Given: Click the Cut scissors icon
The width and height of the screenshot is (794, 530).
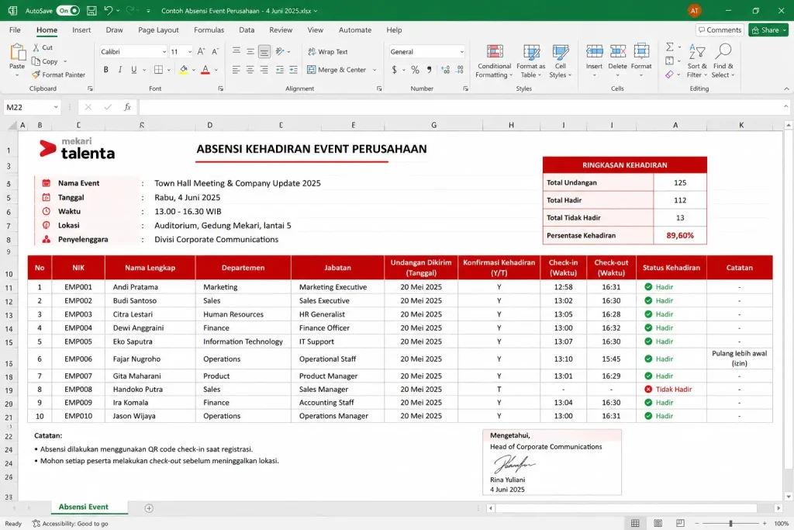Looking at the screenshot, I should tap(36, 47).
